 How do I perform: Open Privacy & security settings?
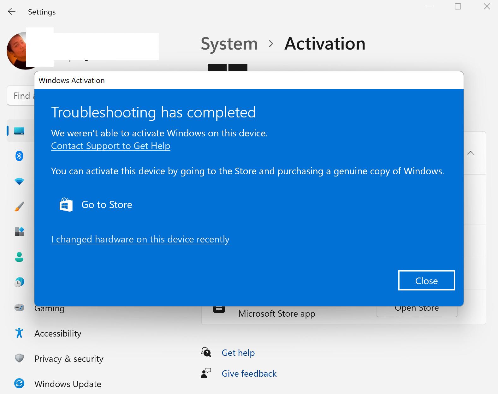coord(69,359)
